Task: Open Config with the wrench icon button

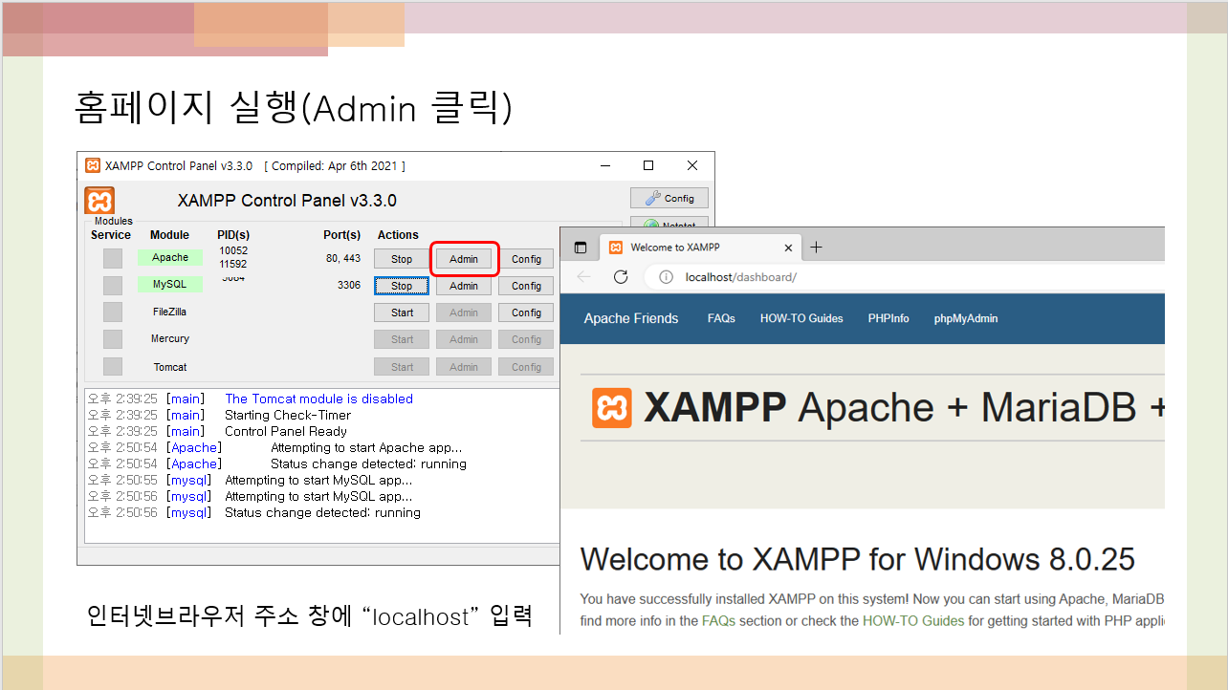Action: click(x=669, y=198)
